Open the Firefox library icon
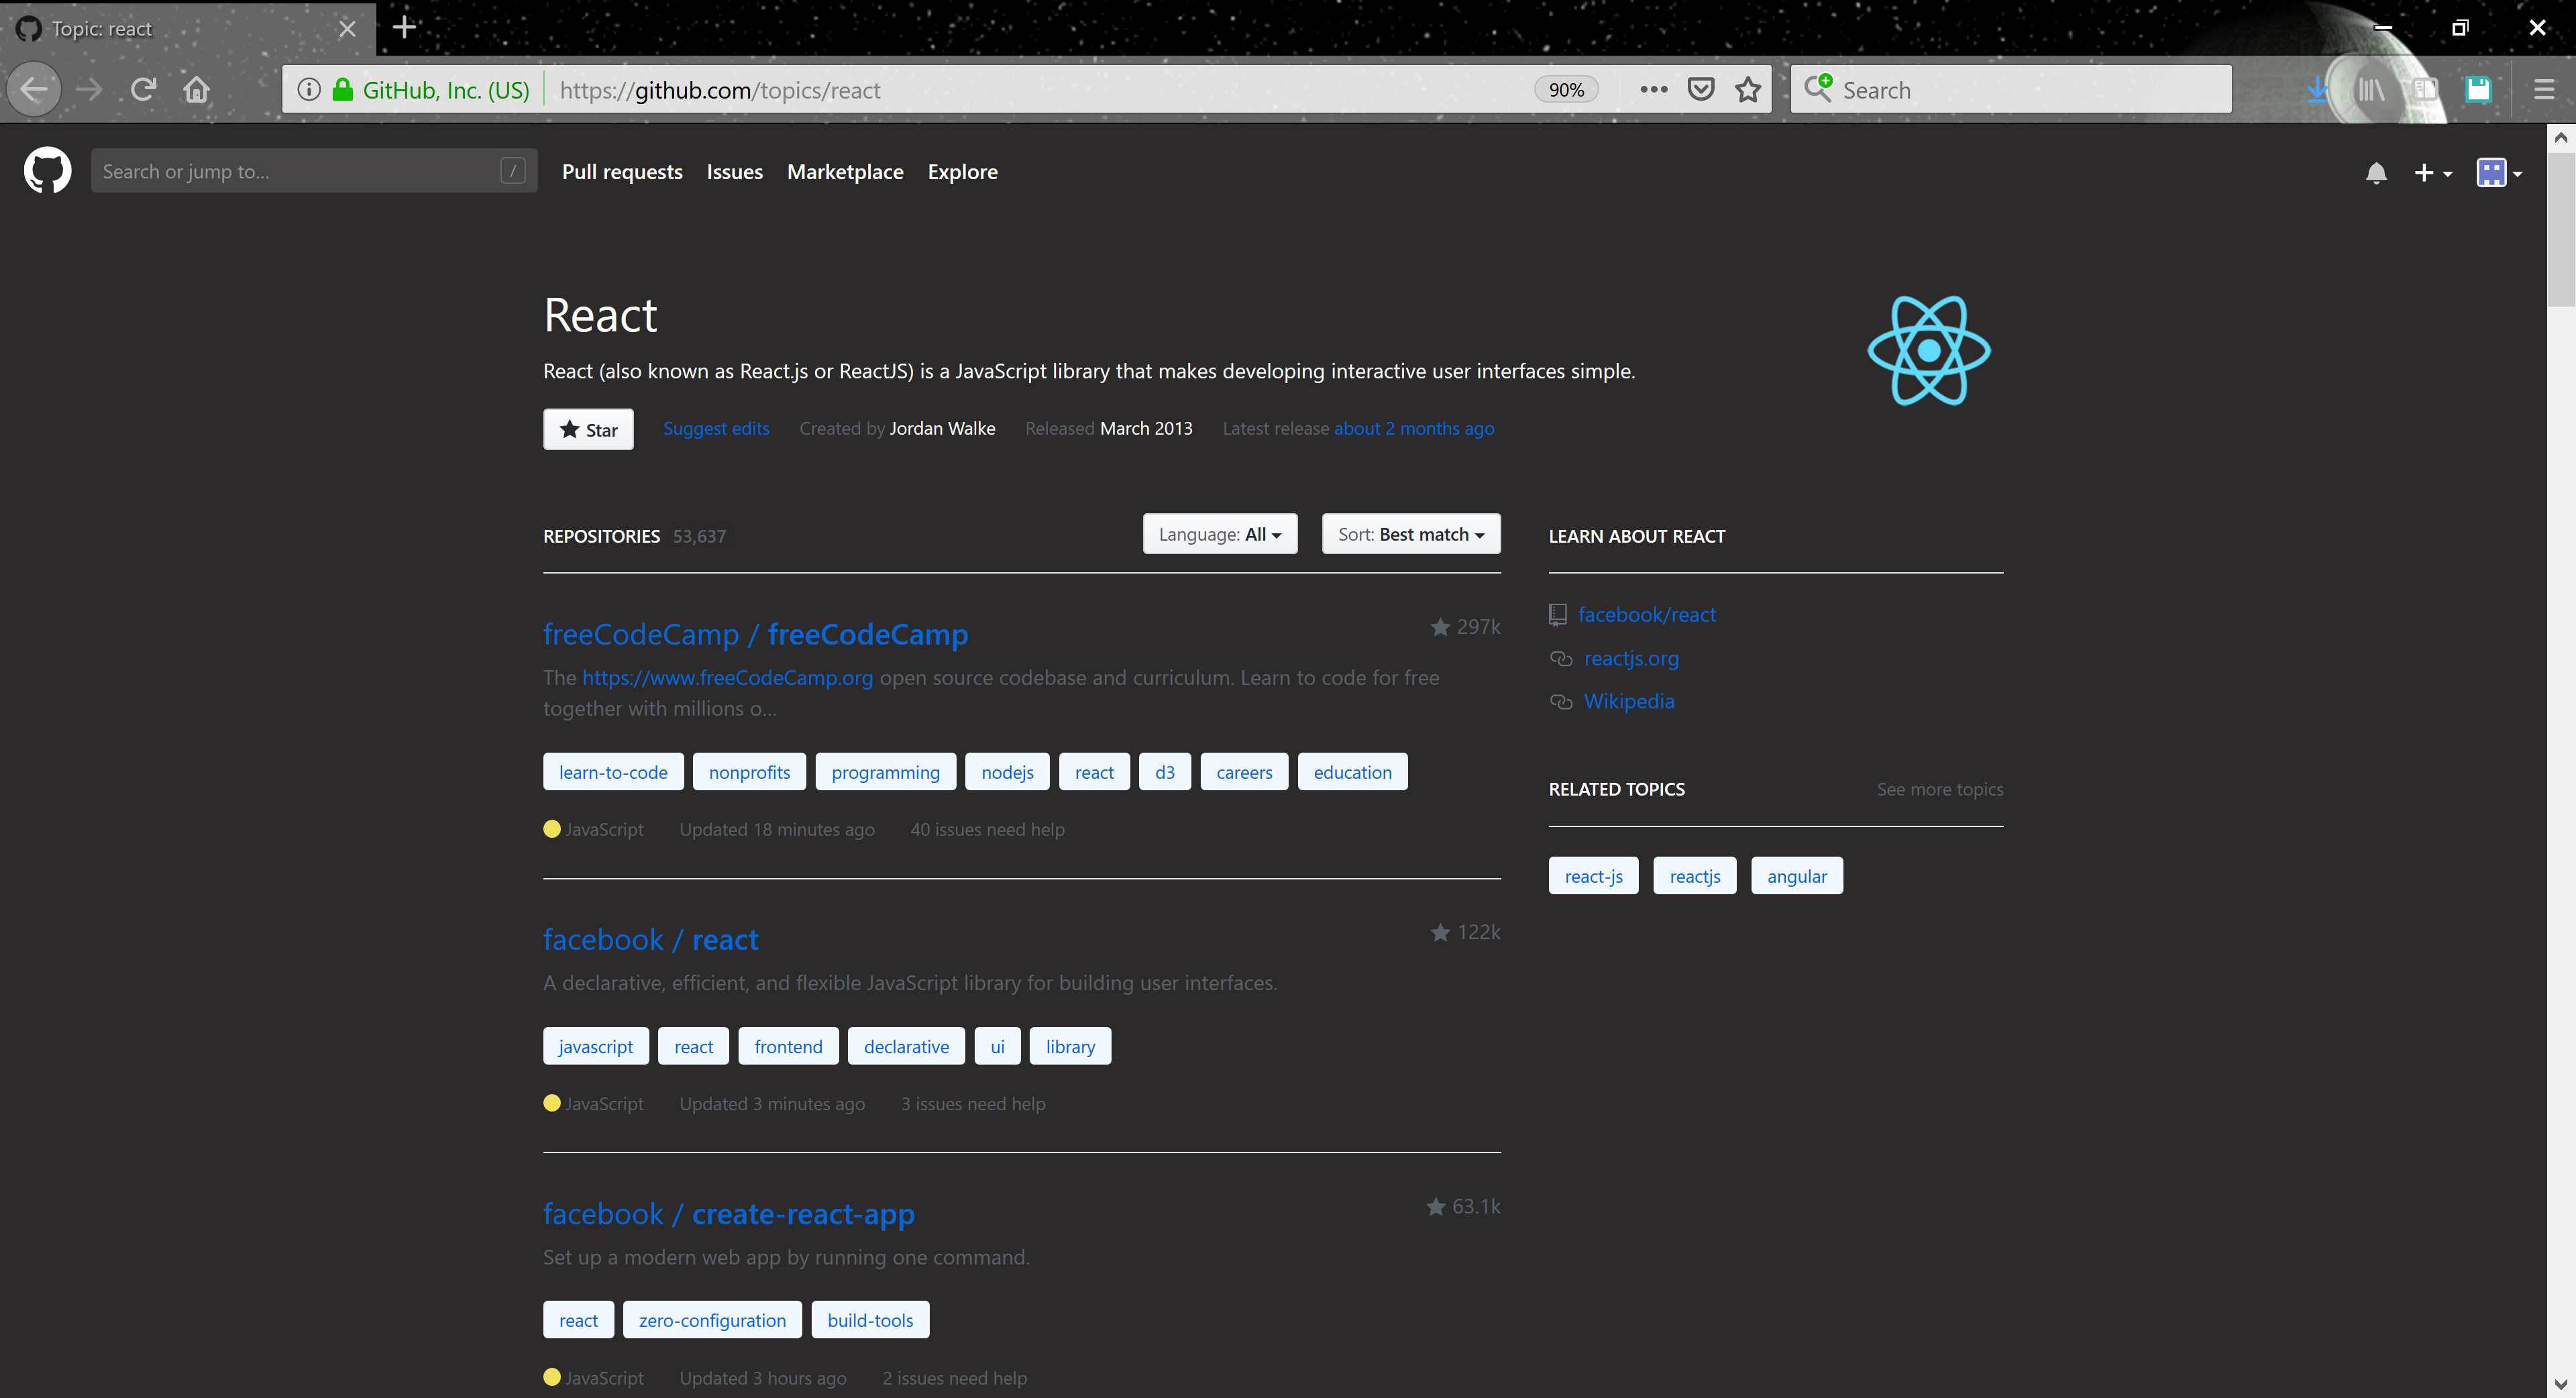Viewport: 2576px width, 1398px height. [2371, 89]
